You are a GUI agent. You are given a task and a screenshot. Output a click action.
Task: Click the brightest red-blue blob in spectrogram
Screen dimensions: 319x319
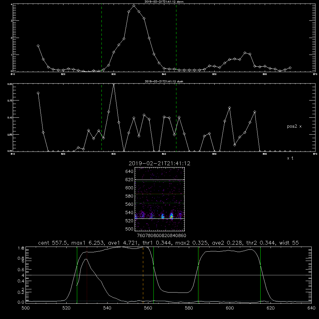pos(172,217)
